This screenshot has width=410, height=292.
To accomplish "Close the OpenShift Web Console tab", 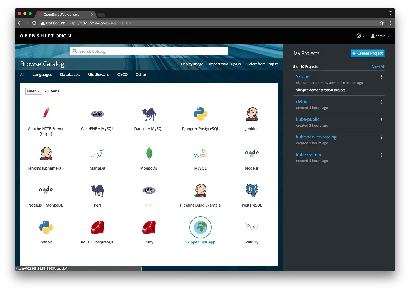I will pyautogui.click(x=92, y=15).
